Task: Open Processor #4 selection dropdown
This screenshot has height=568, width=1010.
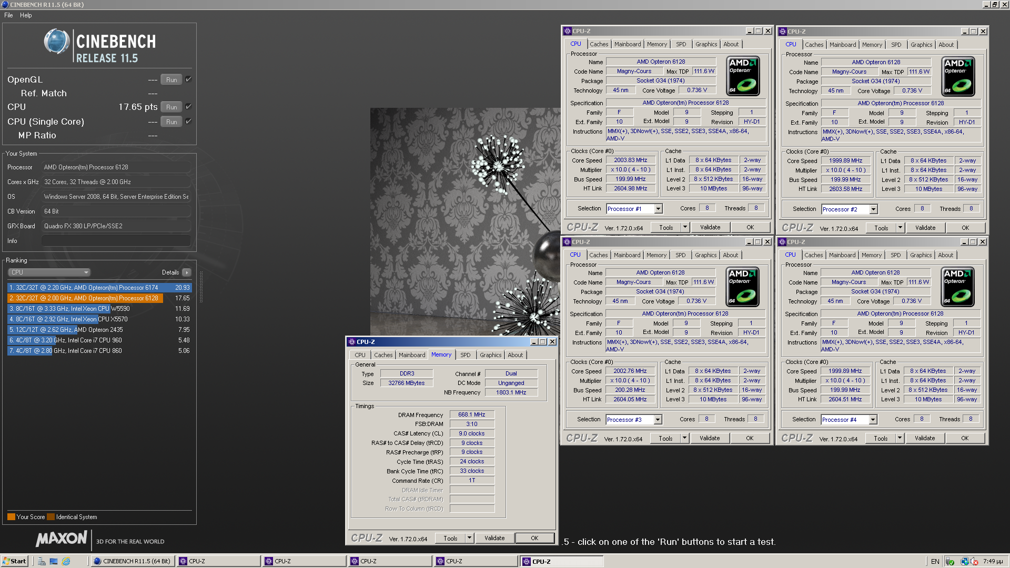Action: coord(873,420)
